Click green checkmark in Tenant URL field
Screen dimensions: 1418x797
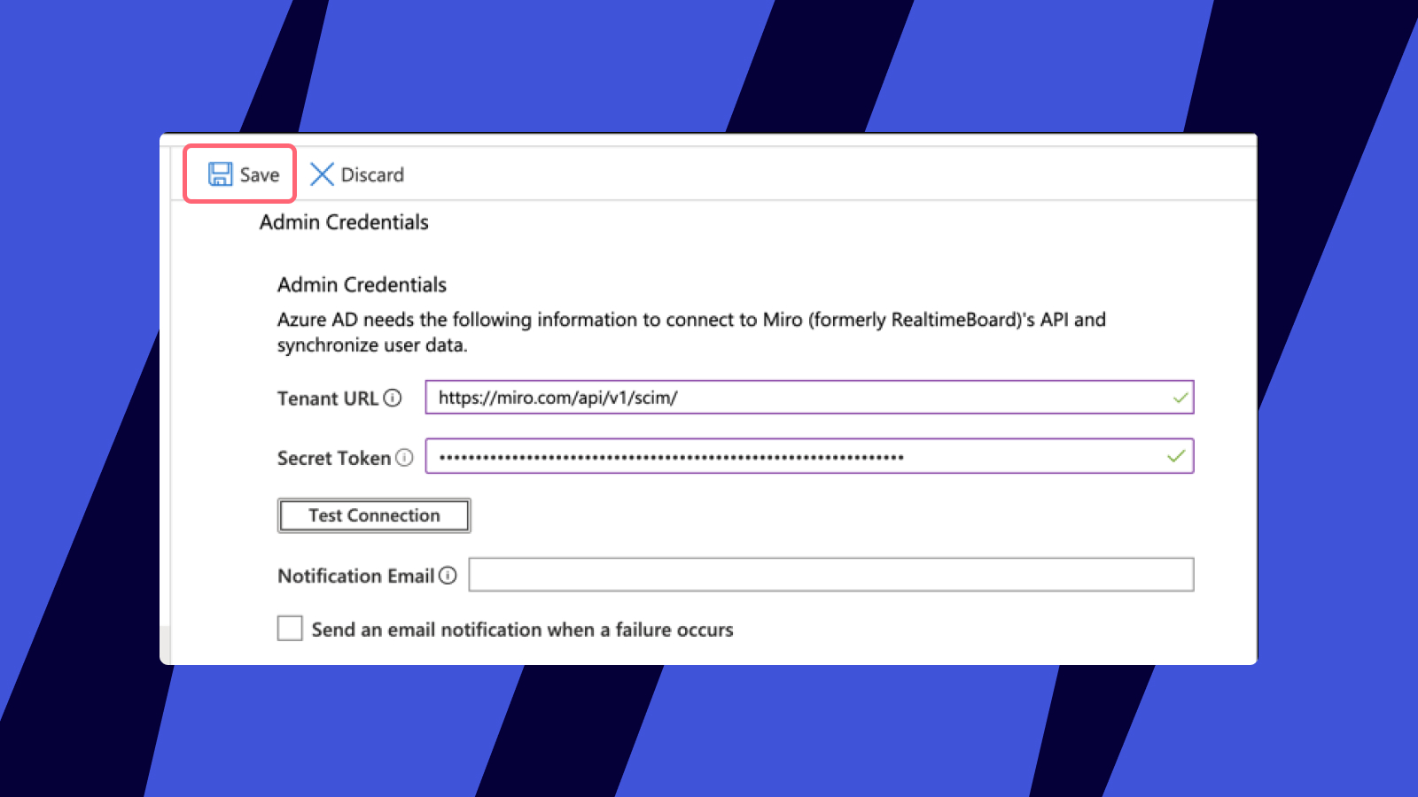coord(1180,398)
